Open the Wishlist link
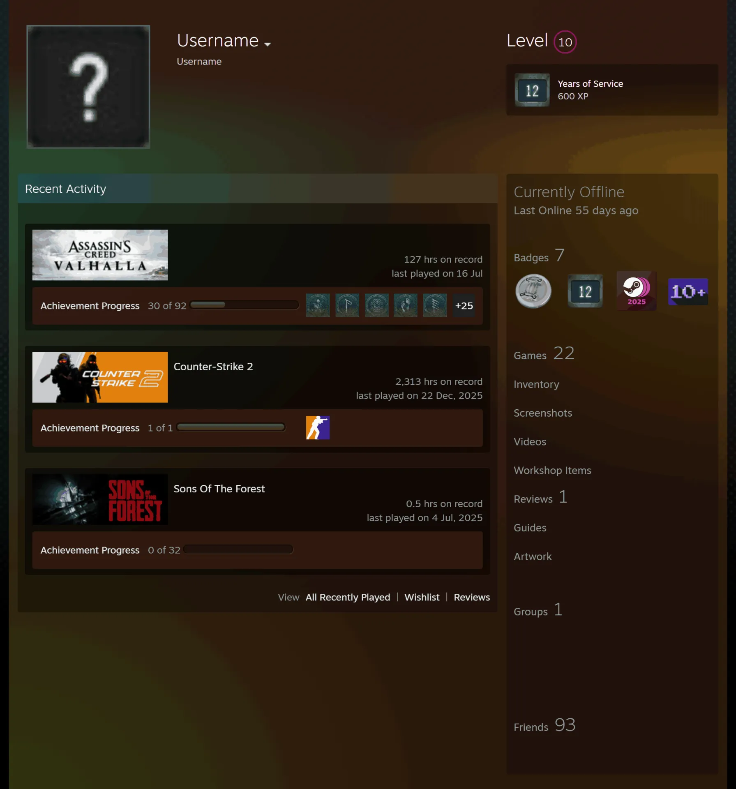Screen dimensions: 736x789 (422, 597)
